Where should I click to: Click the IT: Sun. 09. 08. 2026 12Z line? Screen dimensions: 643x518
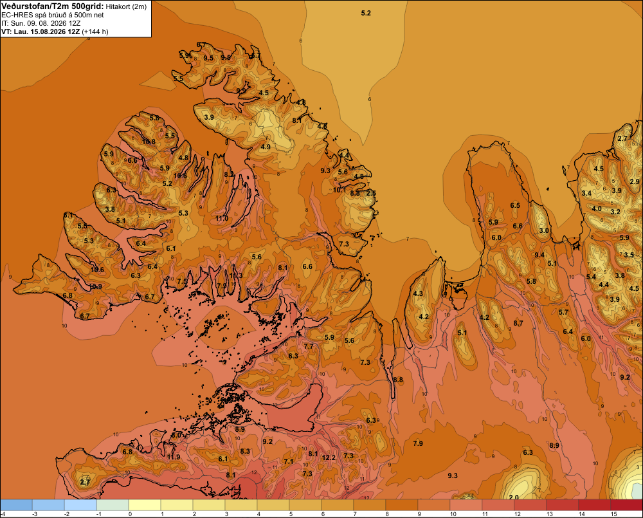pos(41,23)
